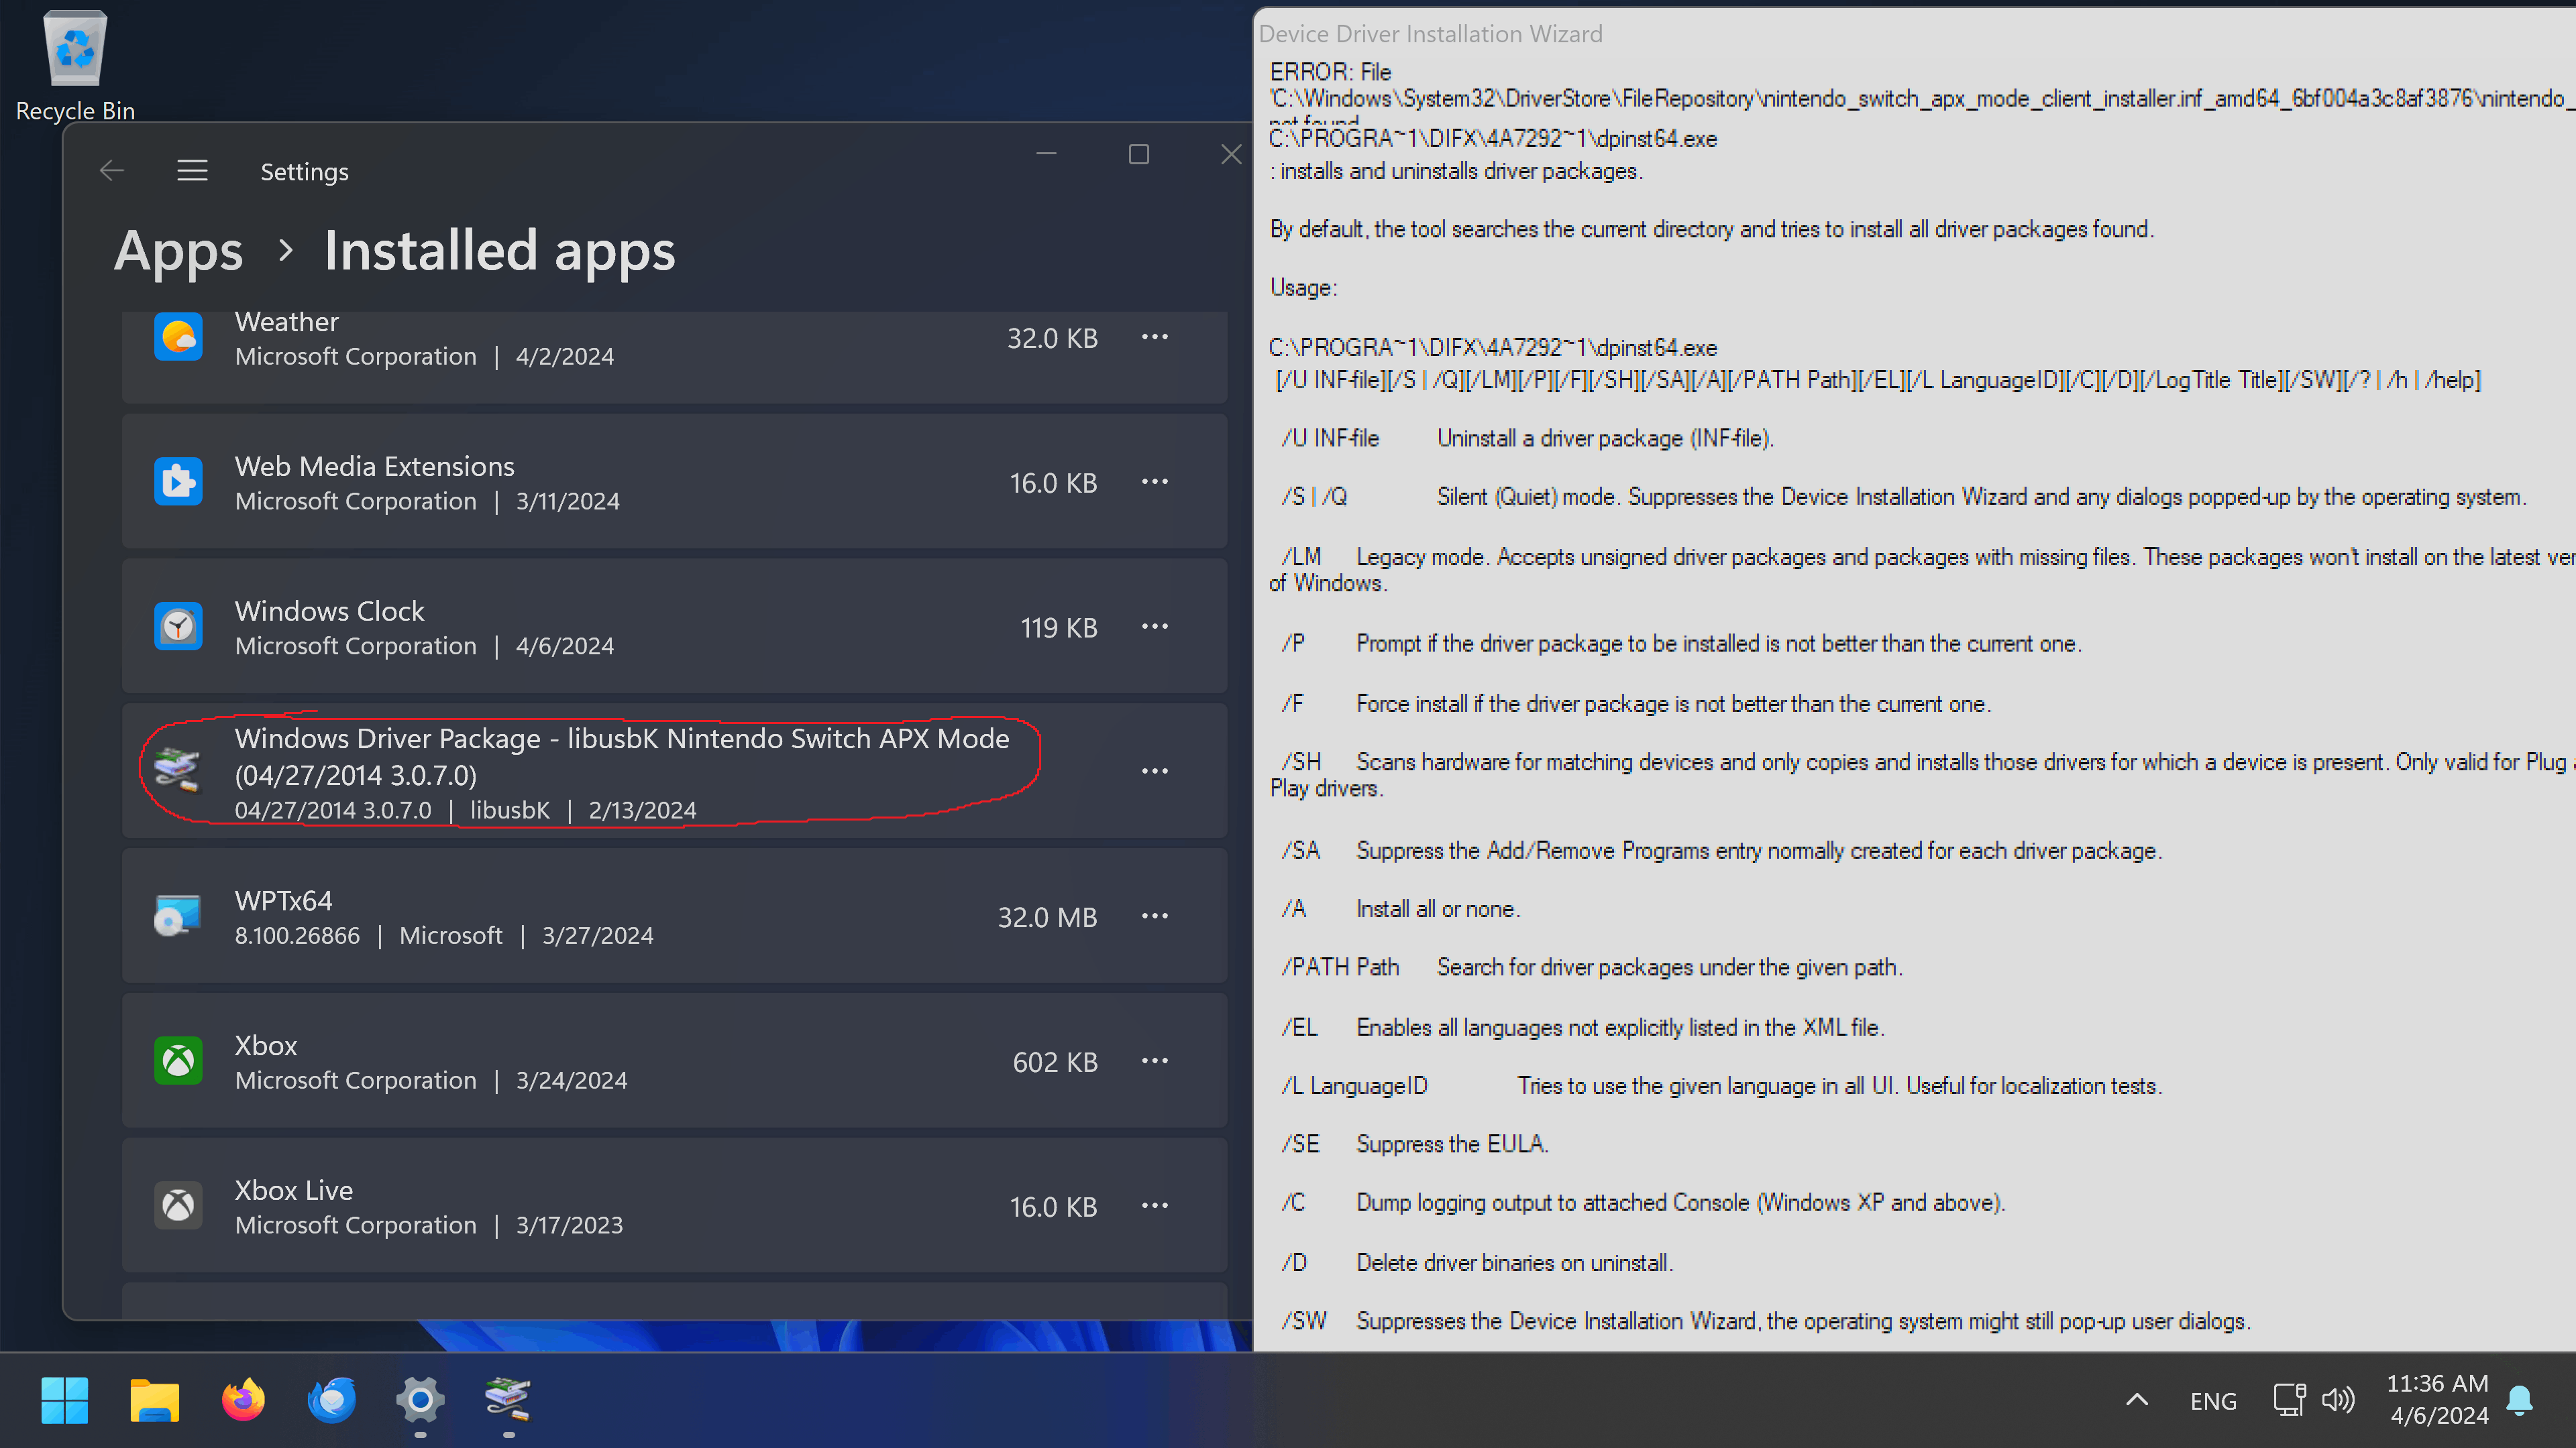The image size is (2576, 1448).
Task: Open more options for Windows Clock
Action: tap(1154, 627)
